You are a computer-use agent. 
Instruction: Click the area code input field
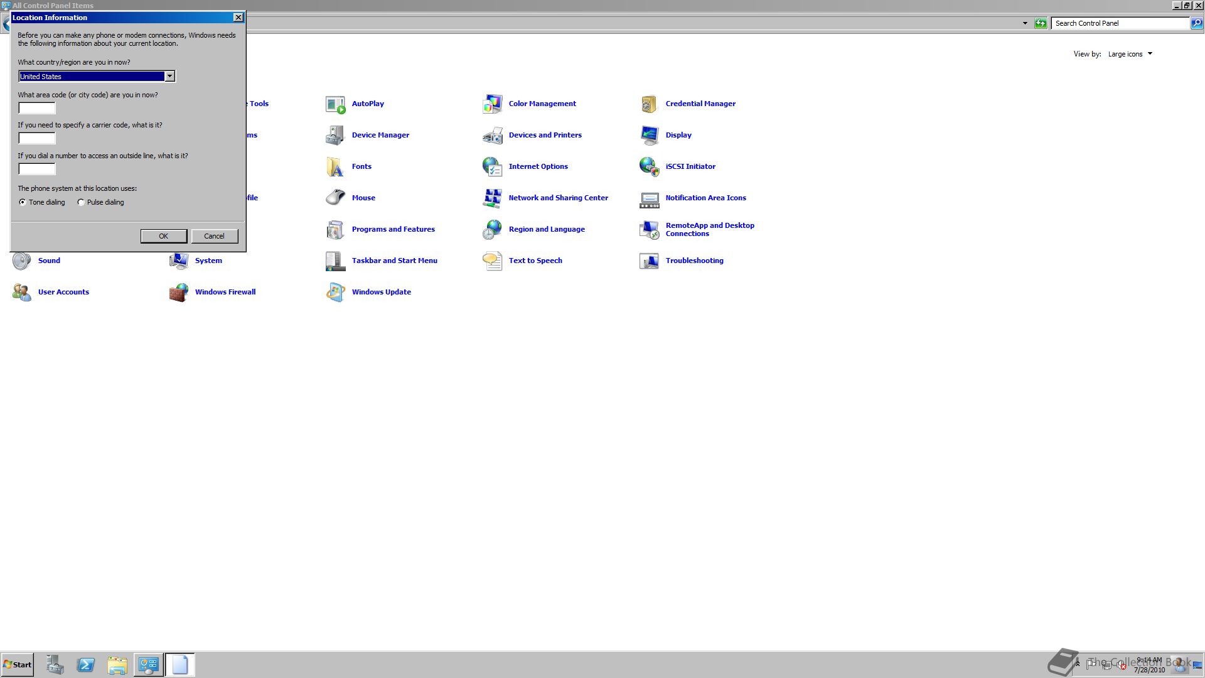point(37,108)
